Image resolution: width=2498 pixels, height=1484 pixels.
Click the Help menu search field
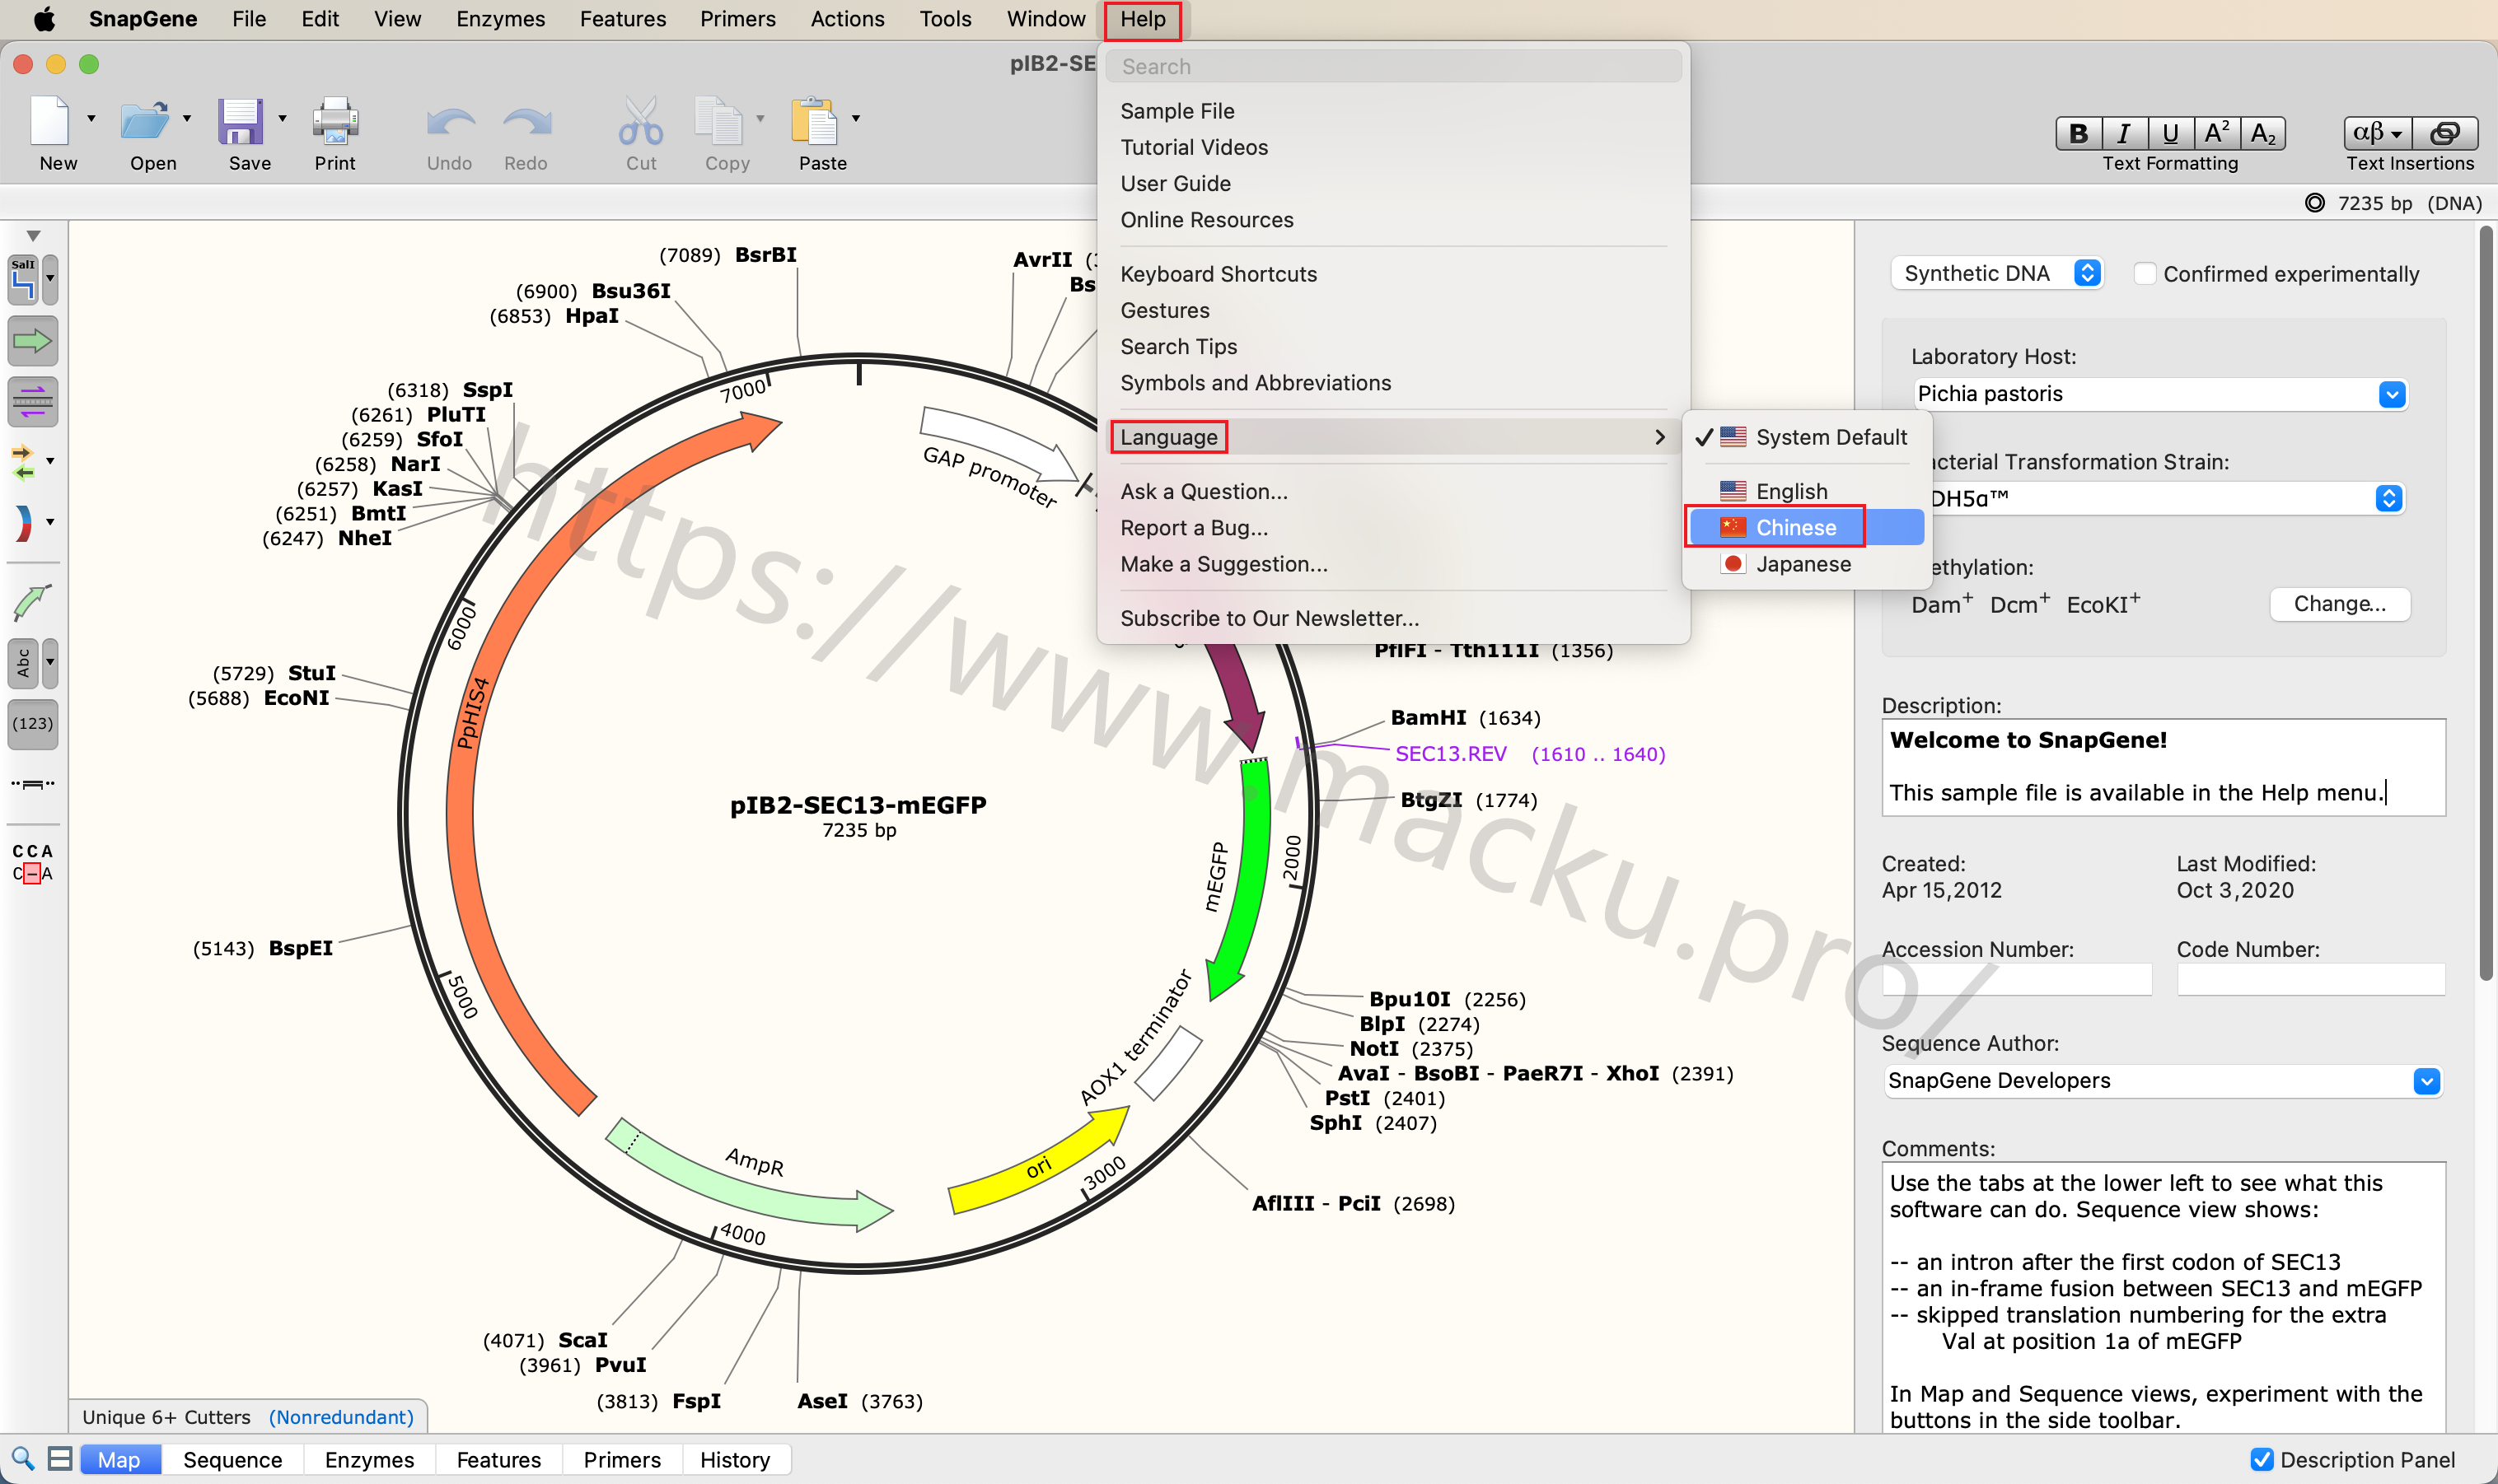pos(1392,66)
